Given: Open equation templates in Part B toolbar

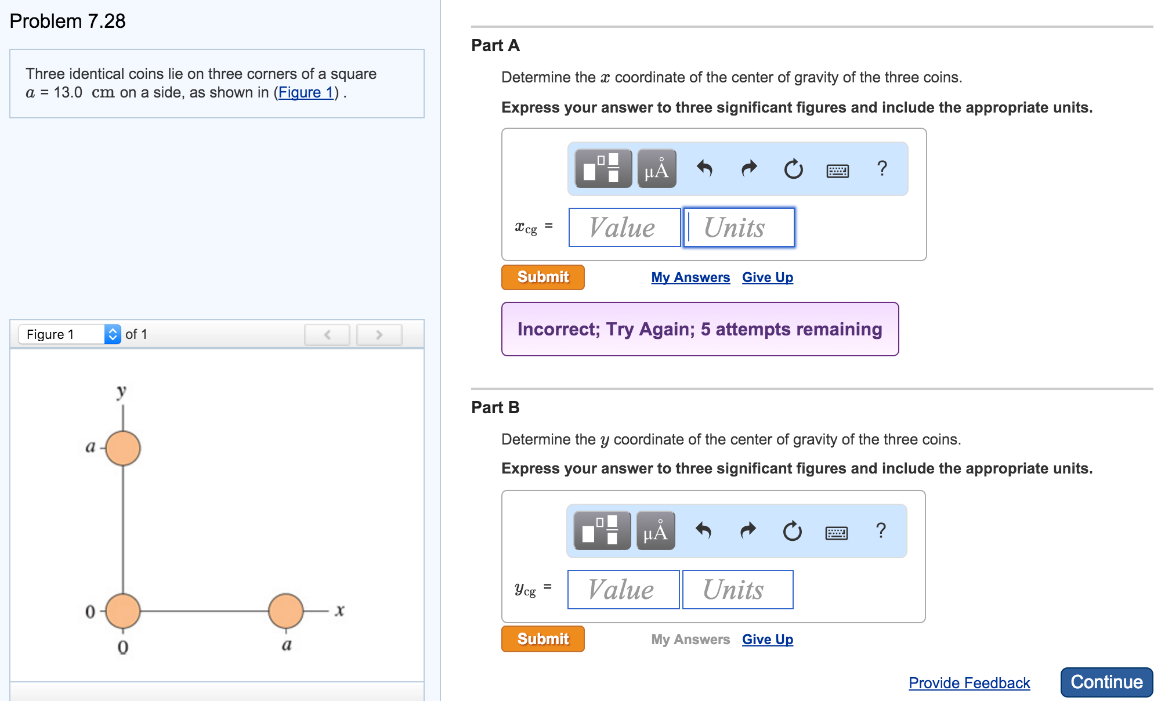Looking at the screenshot, I should point(601,530).
